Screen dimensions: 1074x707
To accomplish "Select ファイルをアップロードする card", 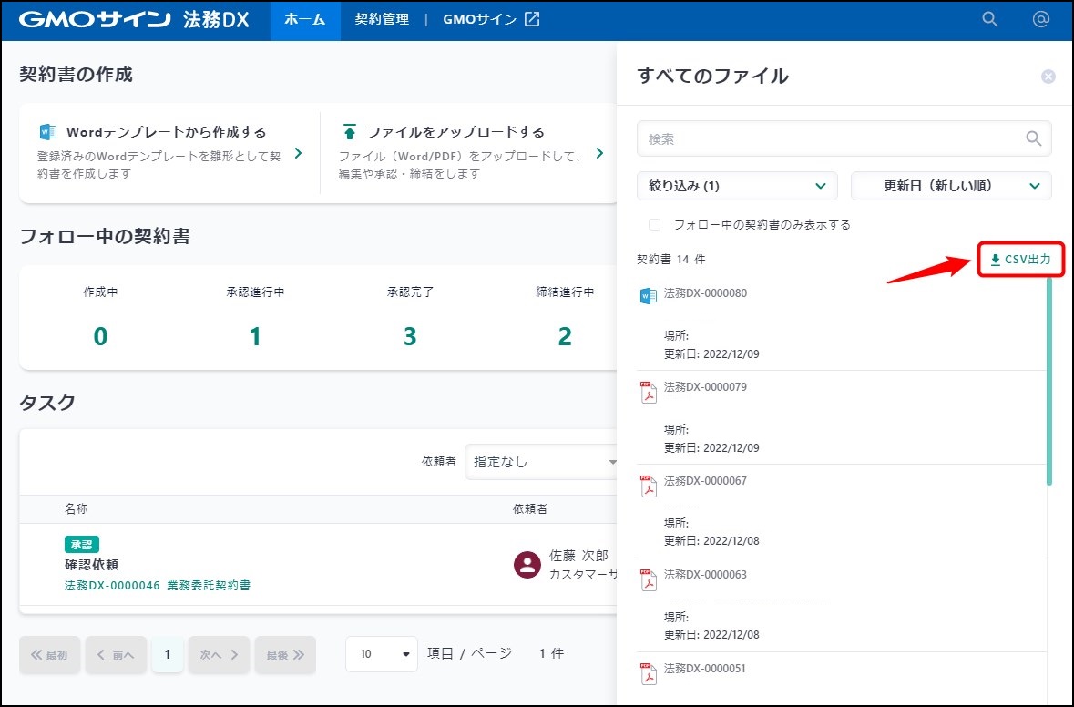I will click(469, 153).
